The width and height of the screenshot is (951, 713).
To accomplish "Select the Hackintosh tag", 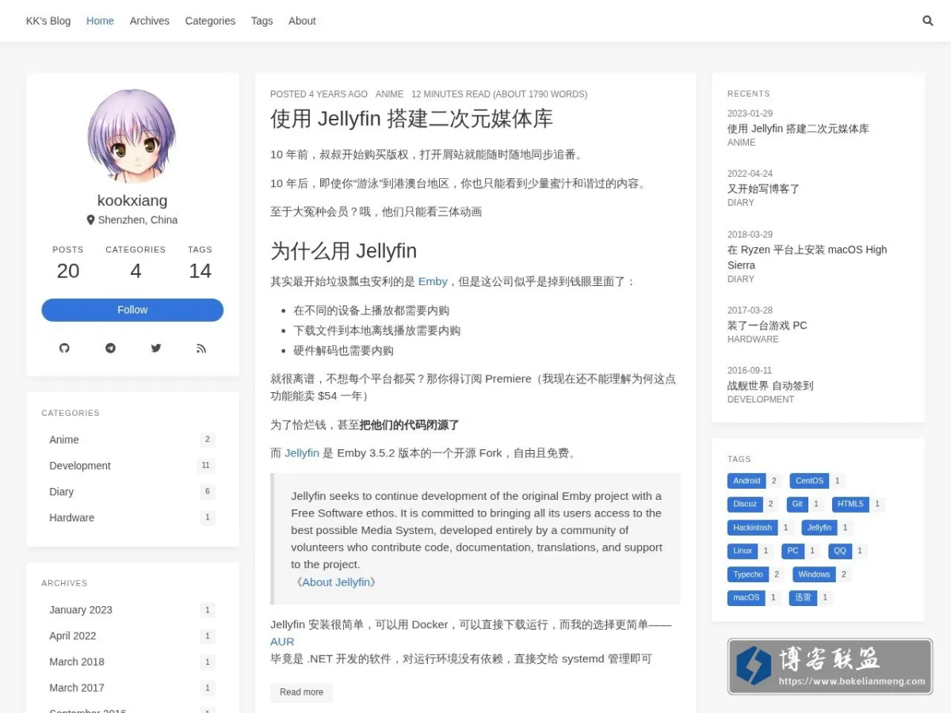I will click(x=752, y=528).
